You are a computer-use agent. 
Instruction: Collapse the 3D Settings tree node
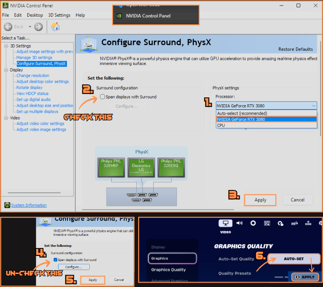point(7,46)
